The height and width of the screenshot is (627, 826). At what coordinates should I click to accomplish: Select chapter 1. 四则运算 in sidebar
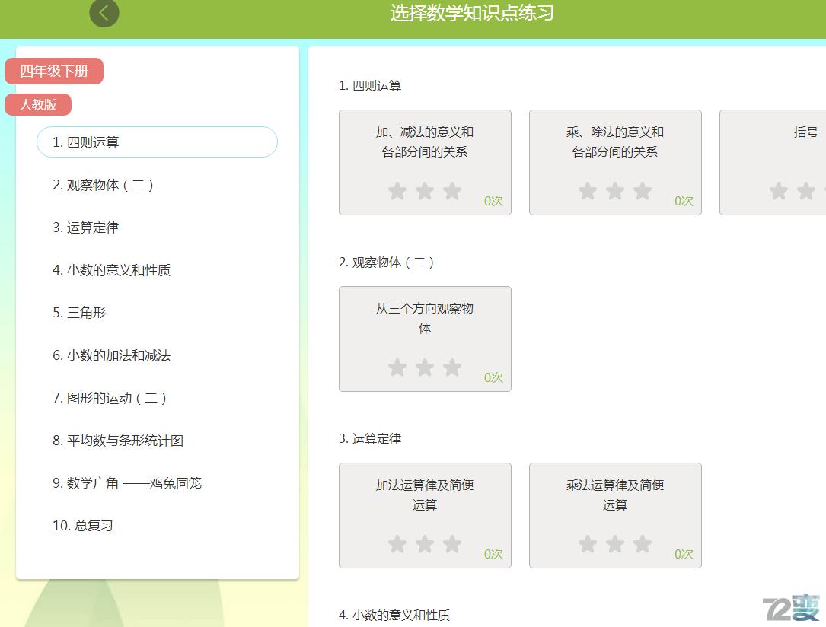(x=156, y=142)
